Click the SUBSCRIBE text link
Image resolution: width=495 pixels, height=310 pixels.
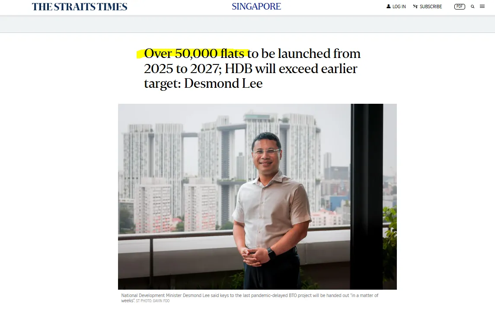pos(431,6)
